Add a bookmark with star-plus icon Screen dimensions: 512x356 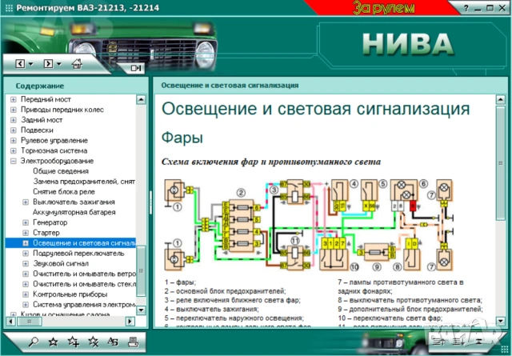point(74,342)
